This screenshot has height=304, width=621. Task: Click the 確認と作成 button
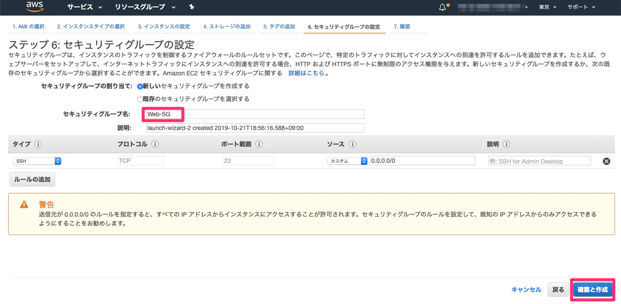click(x=592, y=289)
